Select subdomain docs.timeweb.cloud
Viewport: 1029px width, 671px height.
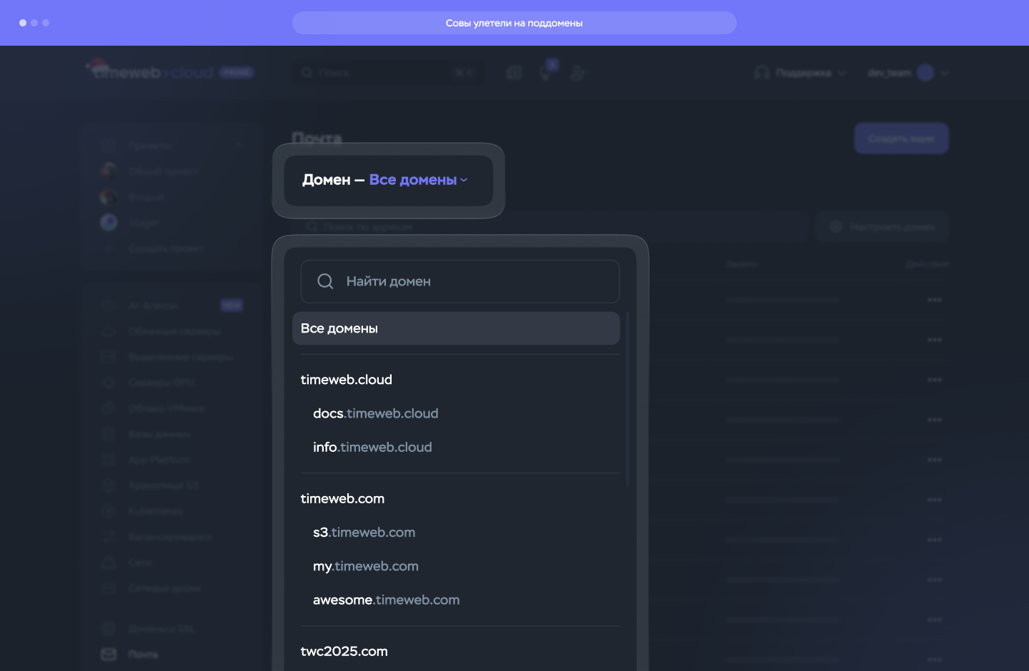pyautogui.click(x=376, y=413)
